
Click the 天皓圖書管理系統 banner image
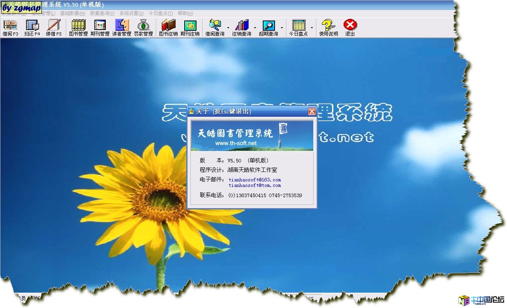pos(252,136)
